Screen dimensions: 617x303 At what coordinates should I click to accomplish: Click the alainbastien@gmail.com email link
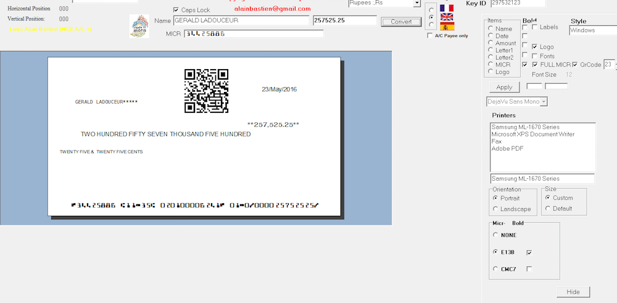[272, 9]
